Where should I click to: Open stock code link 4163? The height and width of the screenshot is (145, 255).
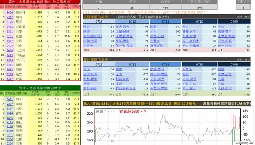pyautogui.click(x=10, y=122)
